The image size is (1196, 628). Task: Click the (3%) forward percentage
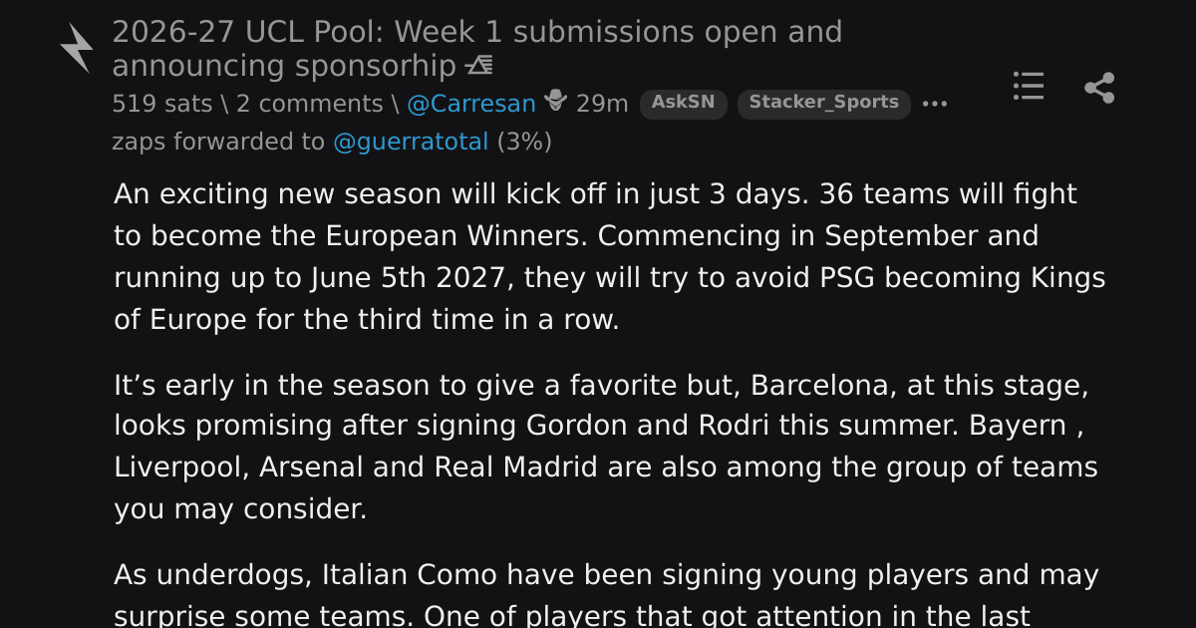pos(524,142)
